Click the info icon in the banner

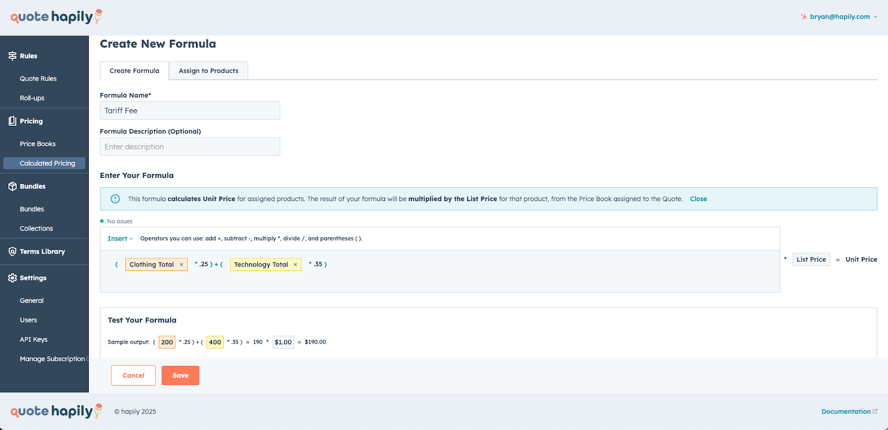point(115,199)
